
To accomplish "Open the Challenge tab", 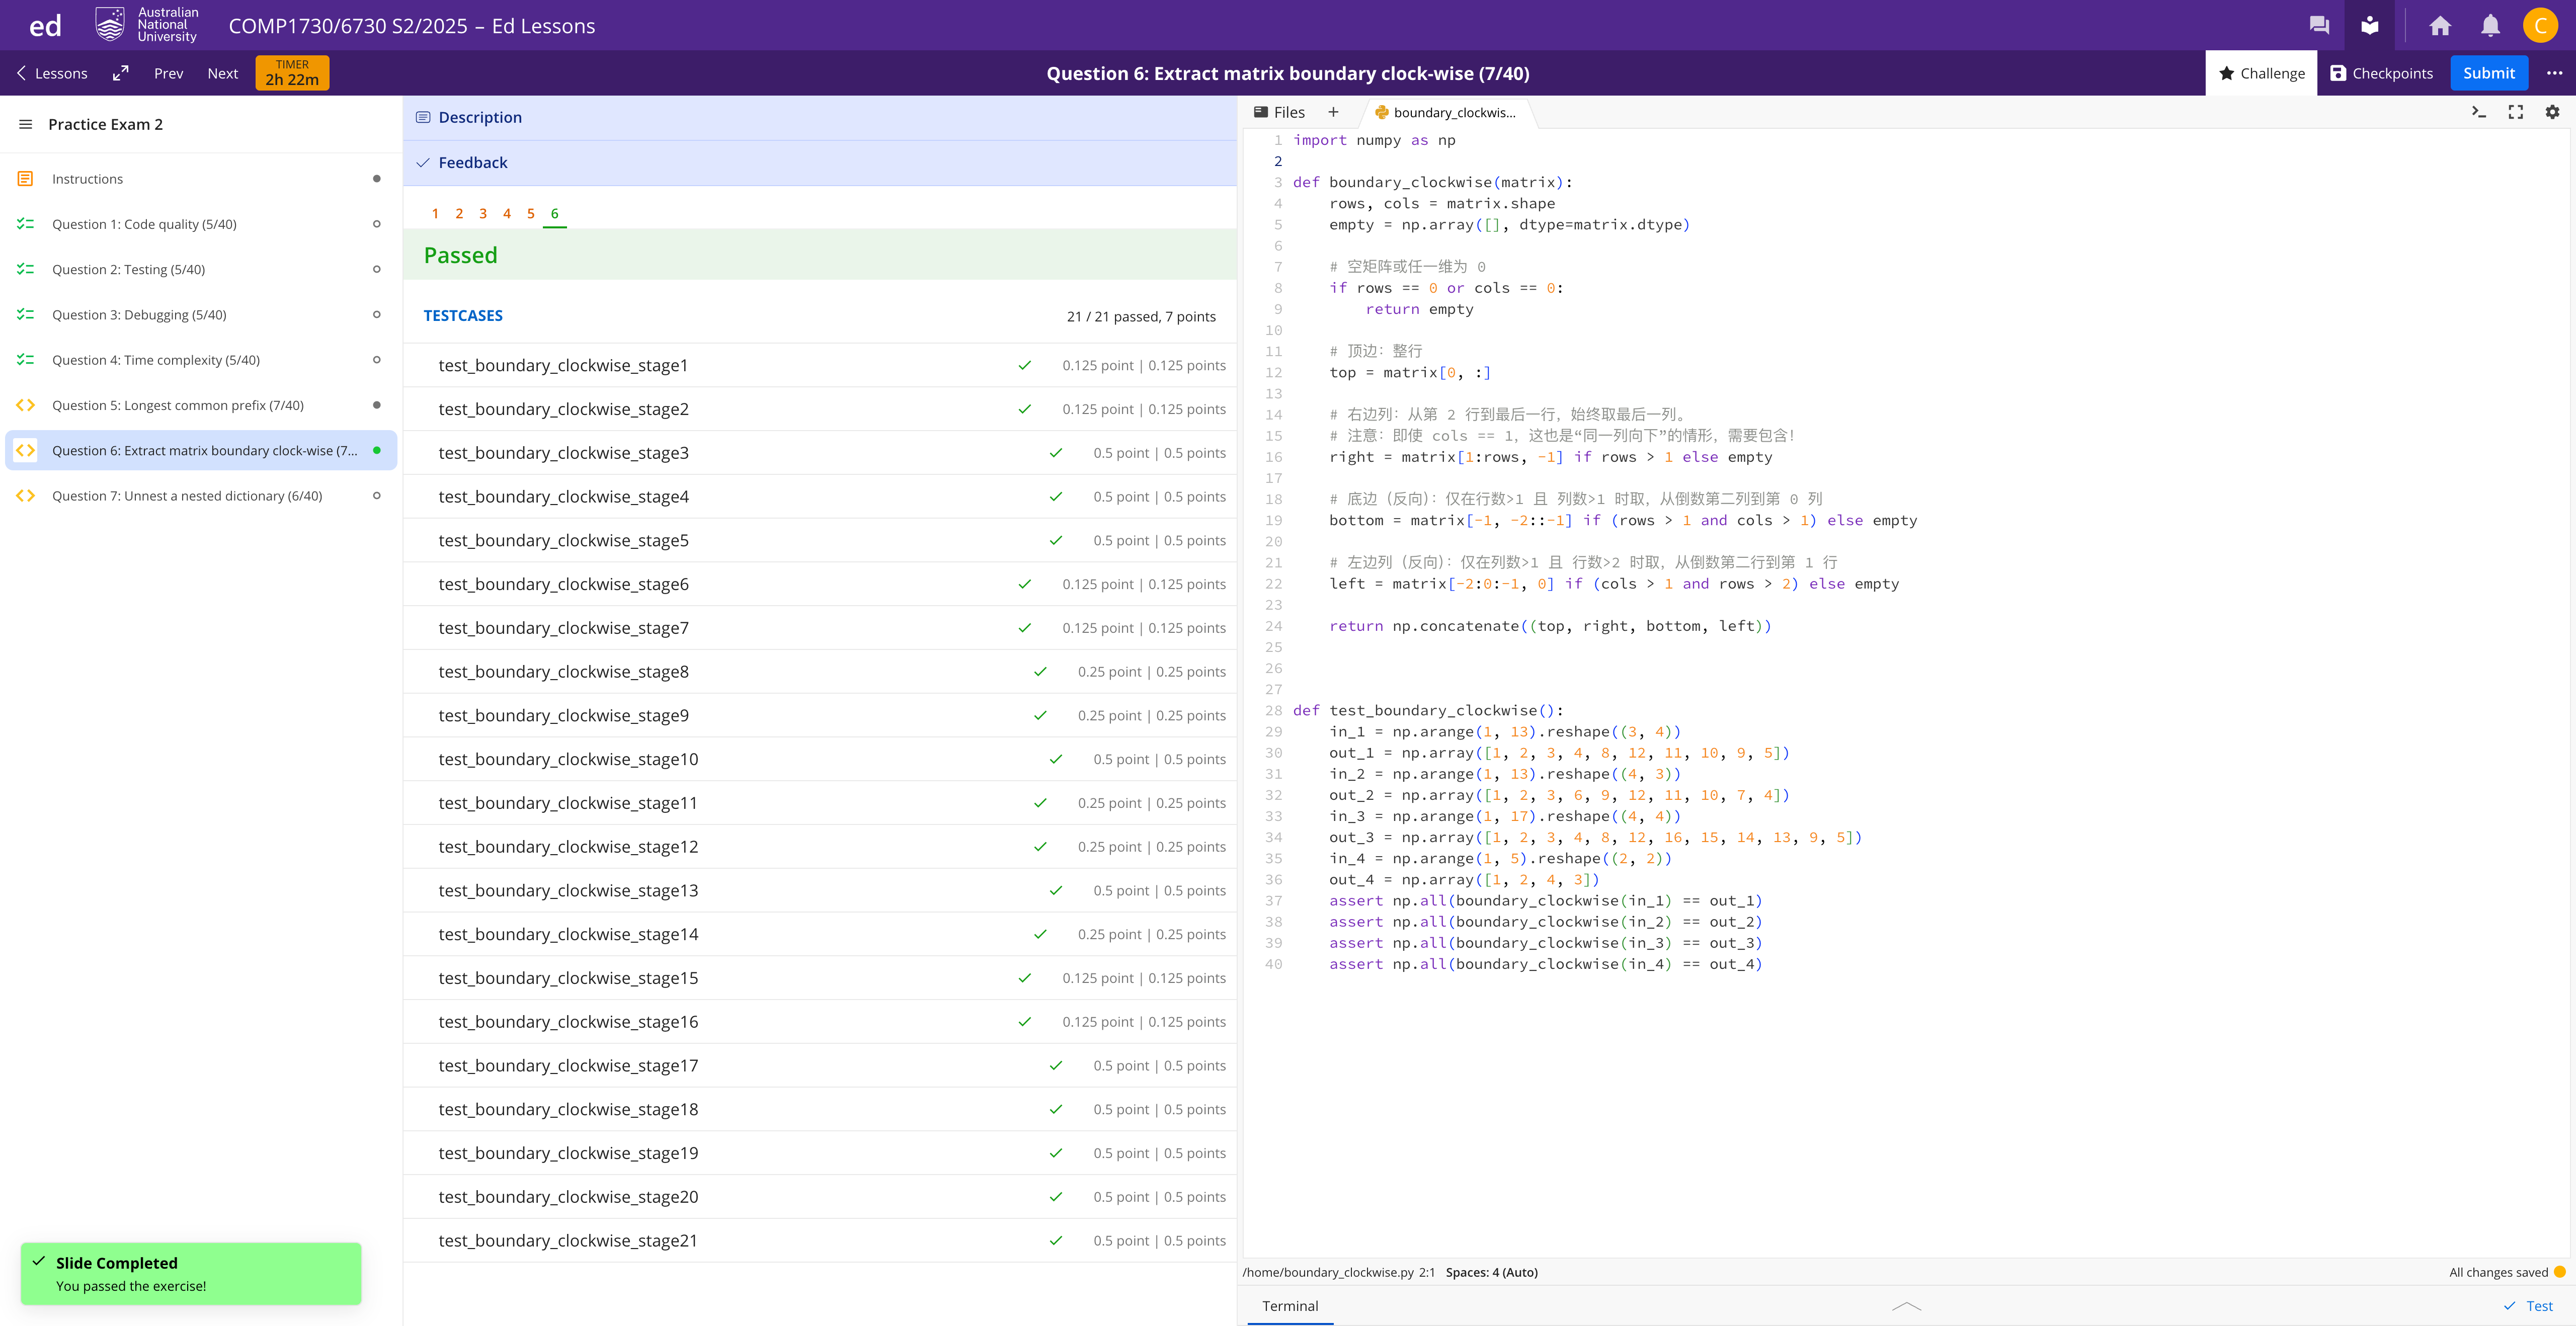I will click(2261, 73).
